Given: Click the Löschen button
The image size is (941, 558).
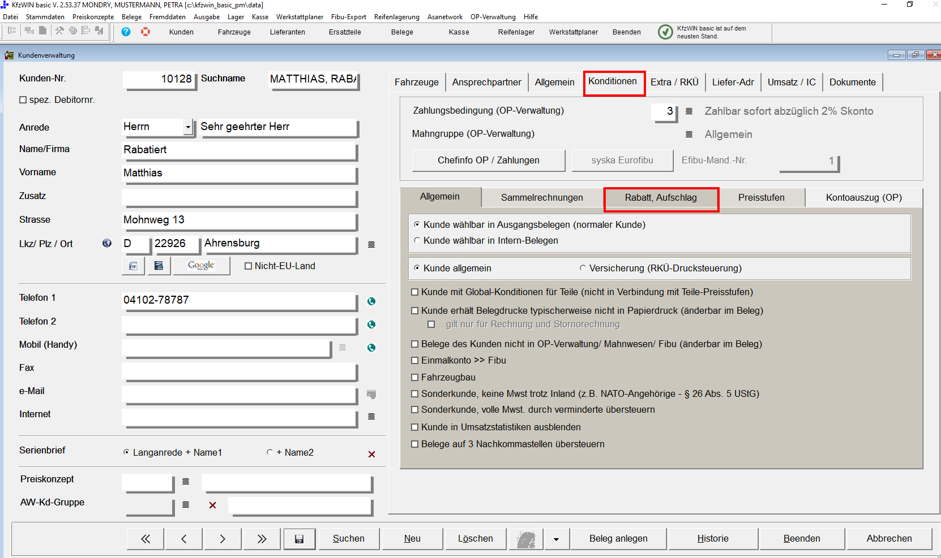Looking at the screenshot, I should coord(476,539).
